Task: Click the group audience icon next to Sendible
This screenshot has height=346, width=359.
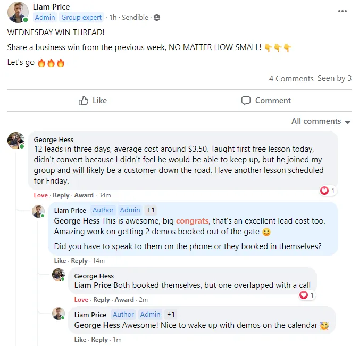Action: tap(156, 18)
